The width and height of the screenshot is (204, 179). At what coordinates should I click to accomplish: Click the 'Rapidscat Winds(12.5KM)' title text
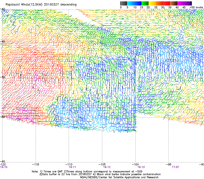pos(24,5)
